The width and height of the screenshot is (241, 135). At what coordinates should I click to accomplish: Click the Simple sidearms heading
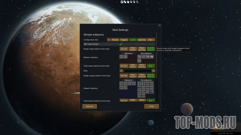pos(94,35)
